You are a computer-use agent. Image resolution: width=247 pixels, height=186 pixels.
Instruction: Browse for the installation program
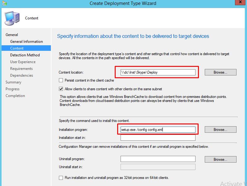(220, 130)
